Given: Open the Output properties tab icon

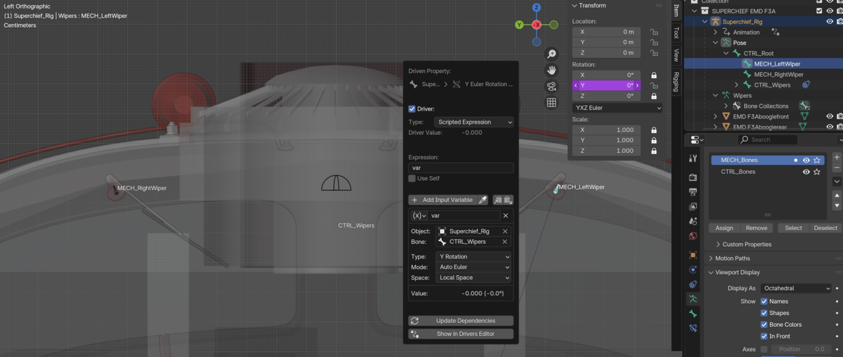Looking at the screenshot, I should (x=693, y=192).
